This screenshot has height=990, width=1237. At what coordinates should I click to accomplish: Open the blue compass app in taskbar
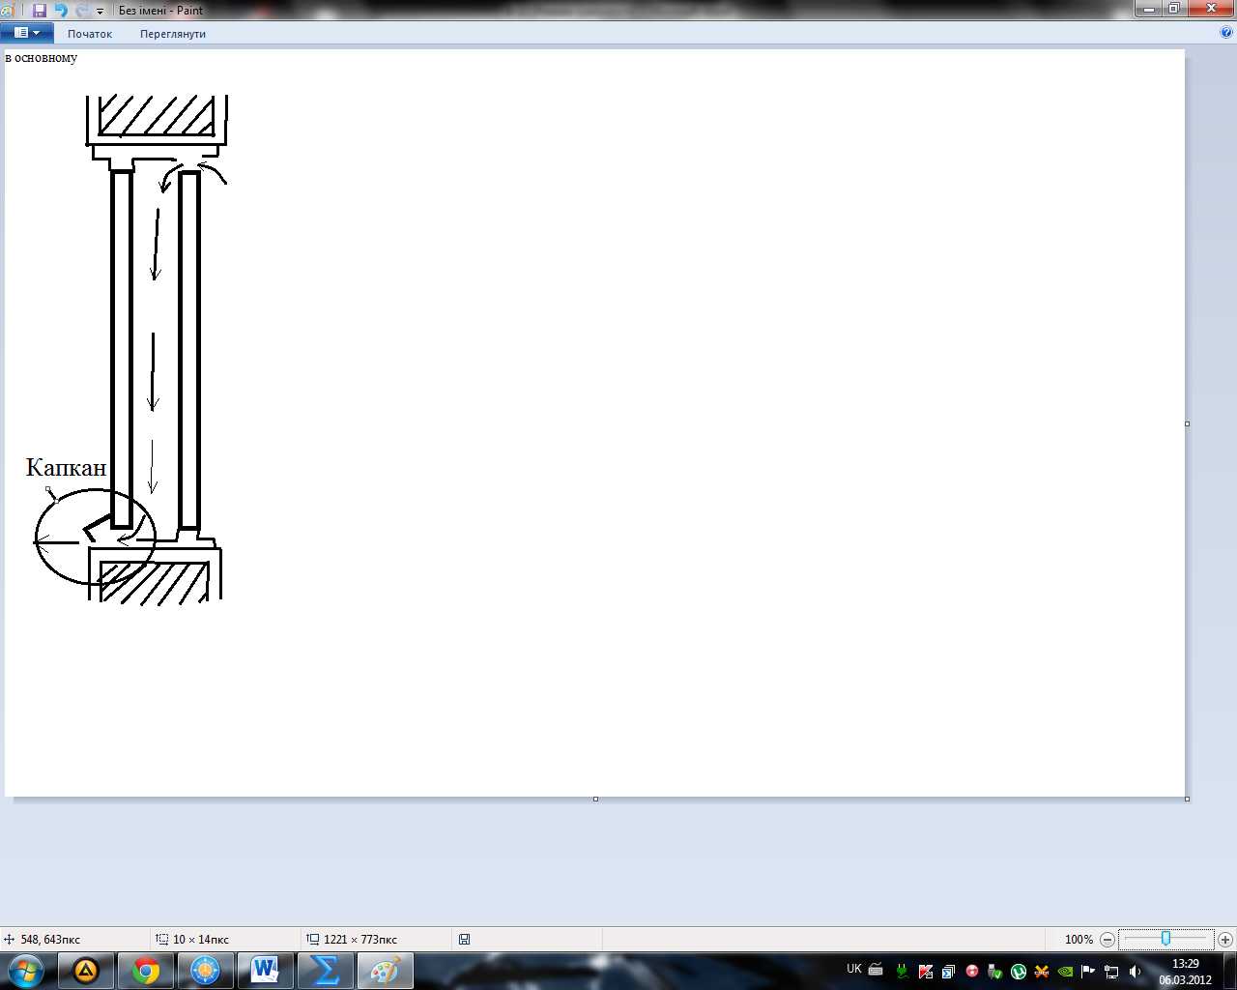tap(205, 971)
